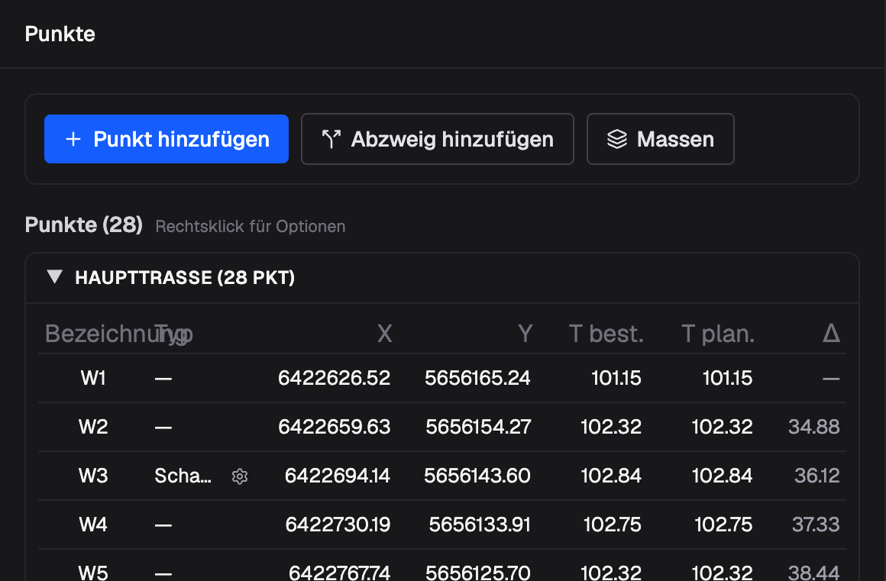Select point W2 label
This screenshot has height=581, width=886.
(x=93, y=426)
